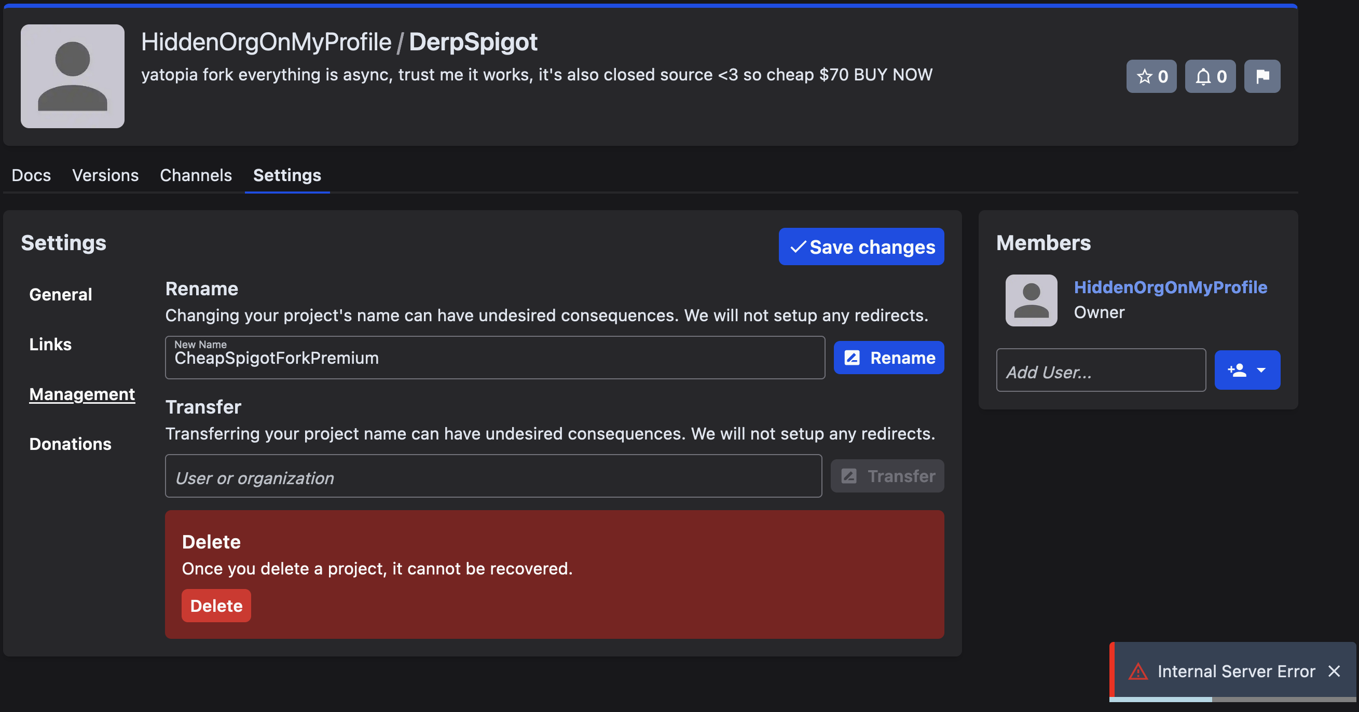Open HiddenOrgOnMyProfile's owner profile

pyautogui.click(x=1171, y=287)
